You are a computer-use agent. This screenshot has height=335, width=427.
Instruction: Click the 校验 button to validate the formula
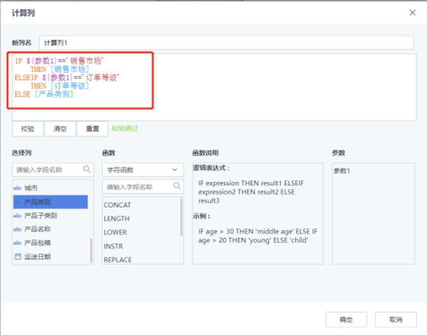click(x=27, y=129)
